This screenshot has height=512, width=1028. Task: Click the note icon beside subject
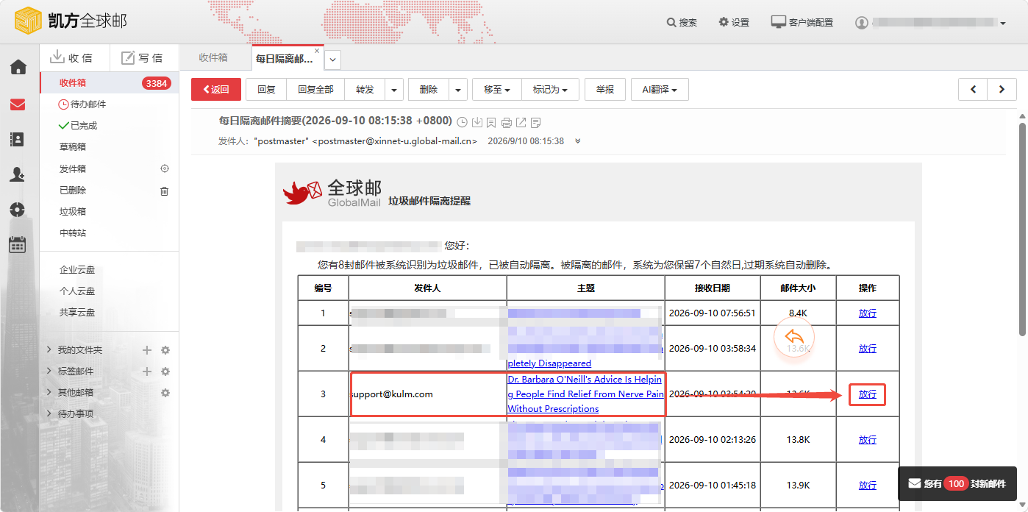(535, 122)
